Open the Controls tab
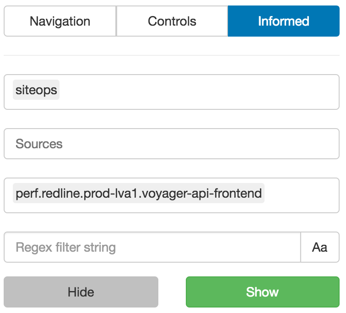 click(x=172, y=21)
